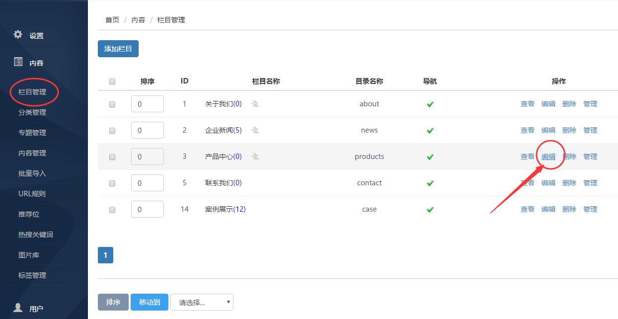Click the 内容 list icon in sidebar

18,62
